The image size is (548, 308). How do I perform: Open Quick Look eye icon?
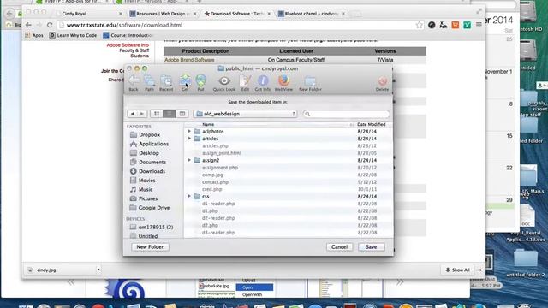click(224, 84)
